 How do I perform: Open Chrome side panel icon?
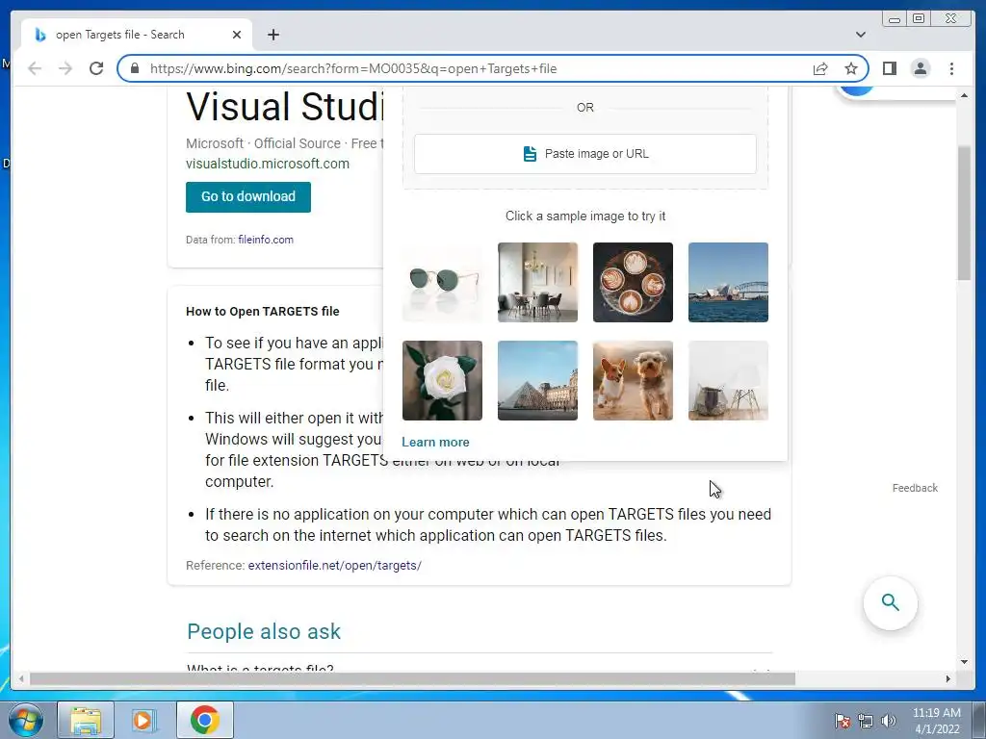click(x=889, y=68)
